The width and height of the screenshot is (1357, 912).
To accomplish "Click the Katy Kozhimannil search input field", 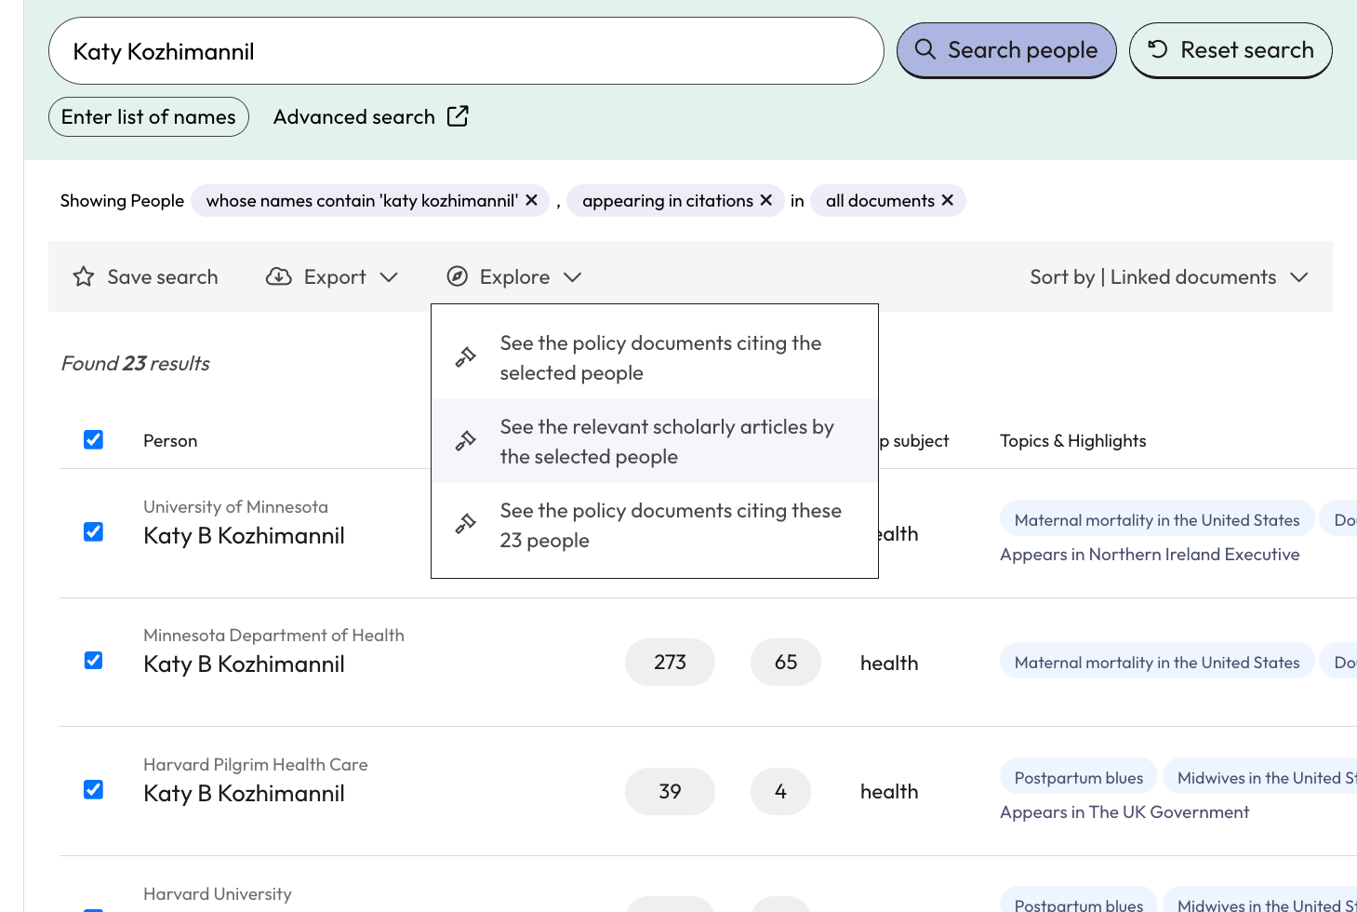I will (x=466, y=51).
